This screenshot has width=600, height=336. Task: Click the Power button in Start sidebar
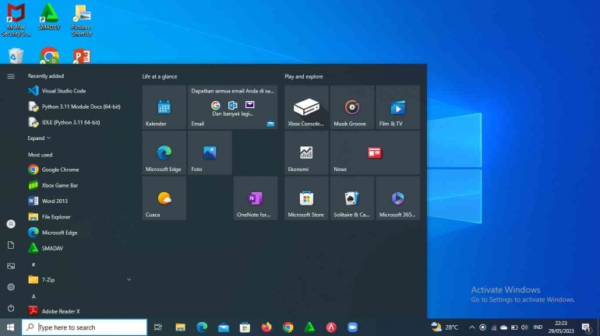point(11,308)
